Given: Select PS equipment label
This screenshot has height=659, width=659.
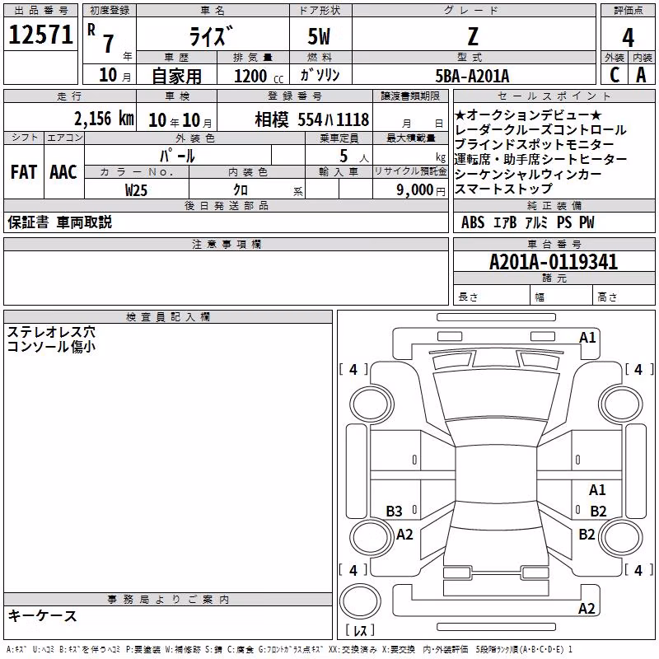Looking at the screenshot, I should click(x=564, y=222).
